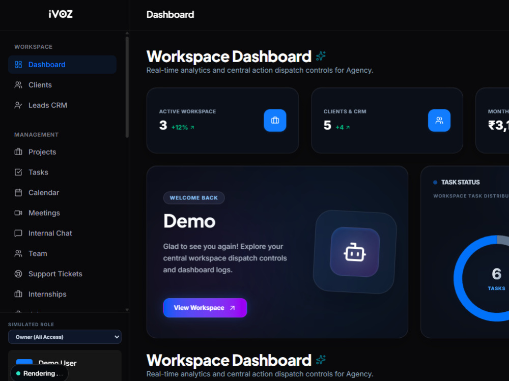Click the Projects briefcase icon
The height and width of the screenshot is (381, 509).
click(18, 152)
